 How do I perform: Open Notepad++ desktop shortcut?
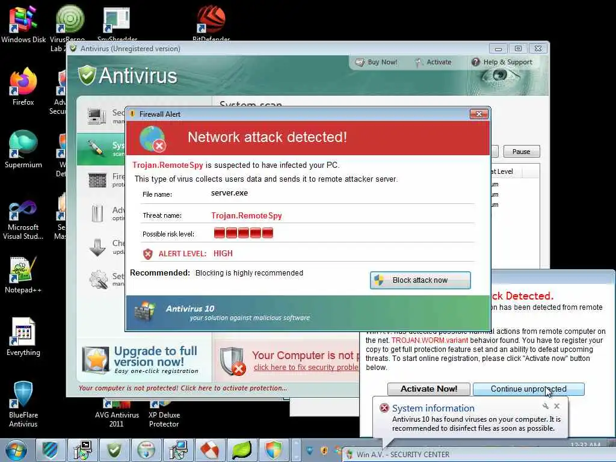click(23, 275)
